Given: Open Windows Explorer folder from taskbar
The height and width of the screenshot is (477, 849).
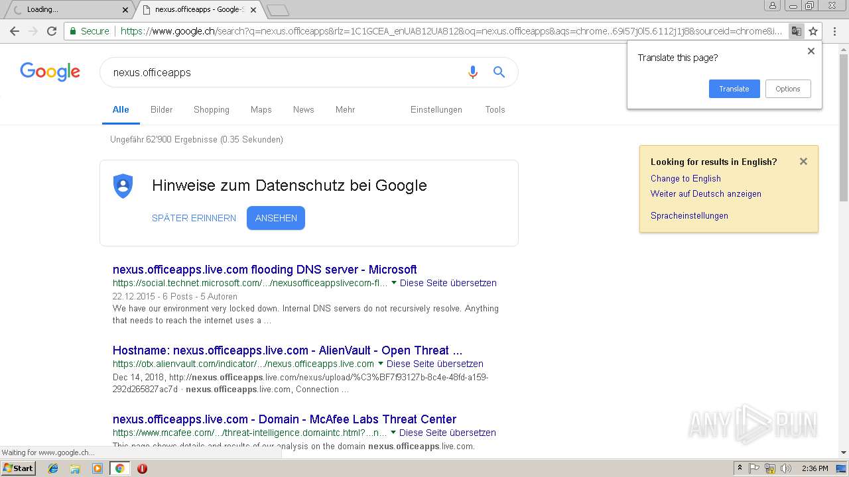Looking at the screenshot, I should pyautogui.click(x=75, y=468).
